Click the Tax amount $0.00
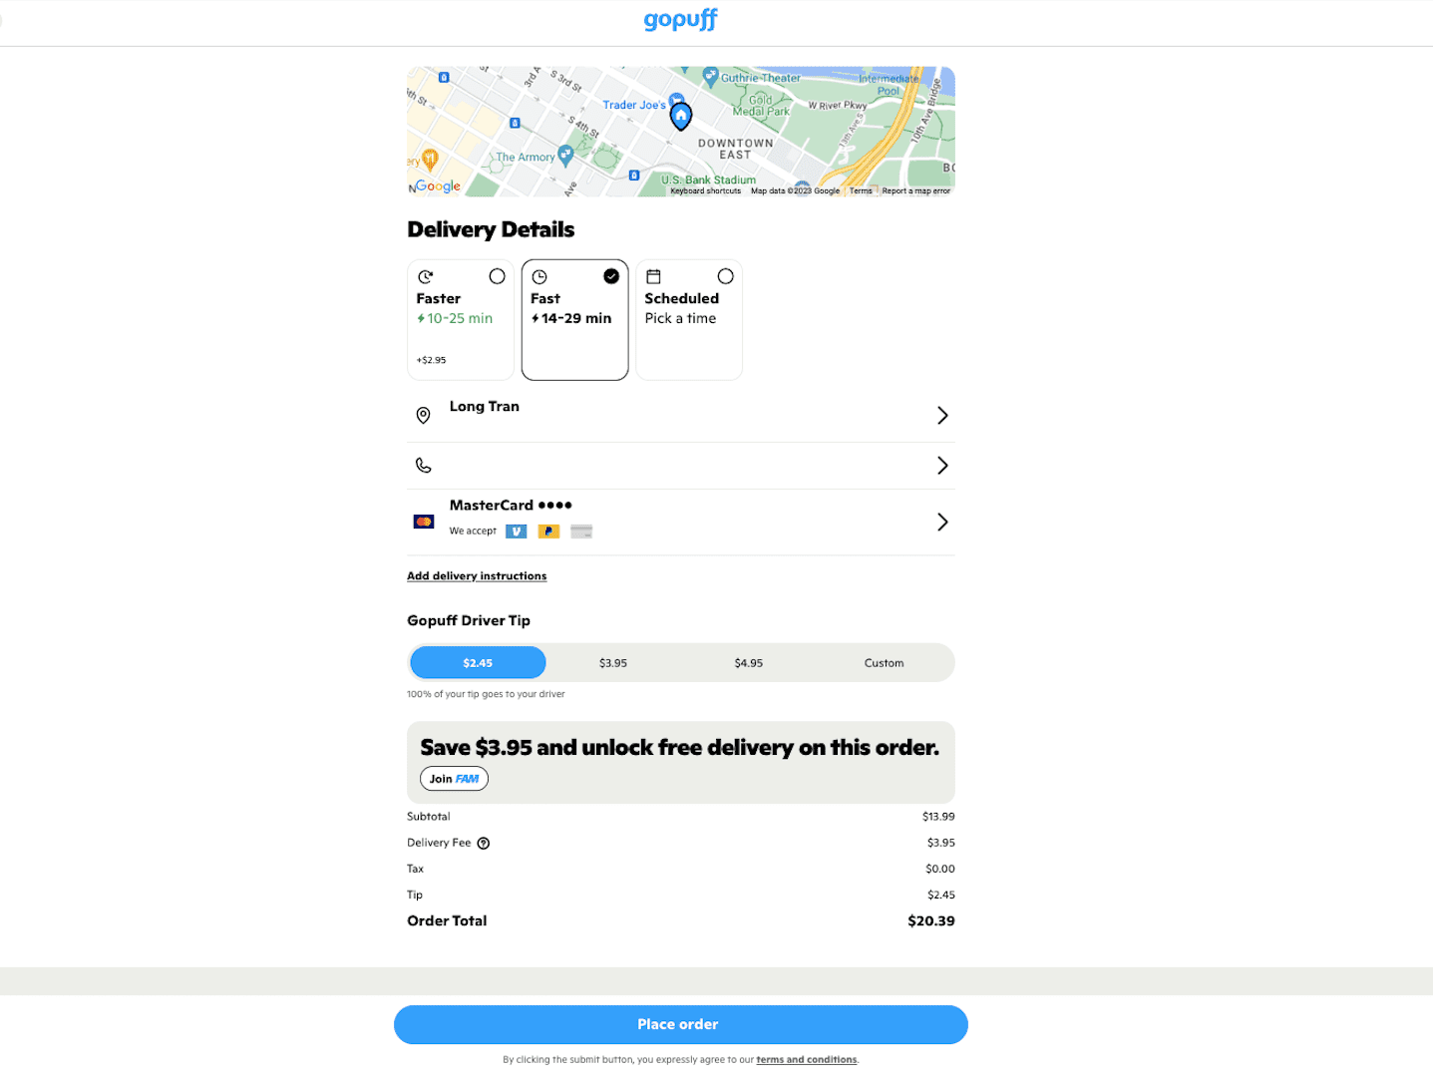 click(939, 869)
